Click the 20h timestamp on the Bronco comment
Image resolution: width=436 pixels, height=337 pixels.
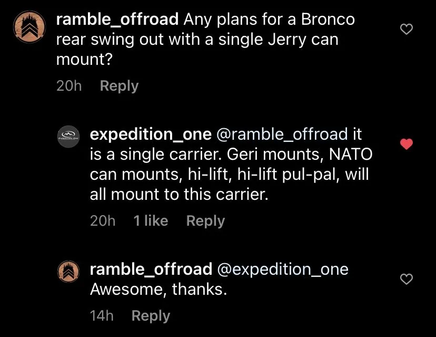[69, 86]
